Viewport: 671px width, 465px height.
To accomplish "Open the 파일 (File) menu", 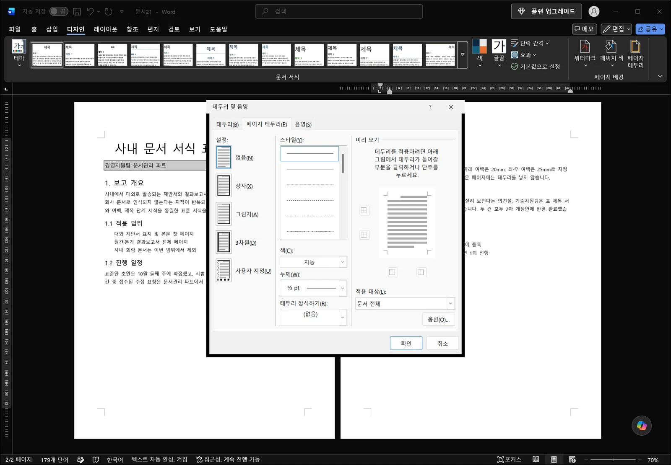I will point(15,29).
